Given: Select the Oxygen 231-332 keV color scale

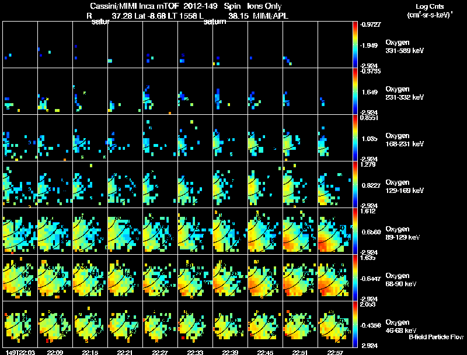Looking at the screenshot, I should click(x=355, y=92).
